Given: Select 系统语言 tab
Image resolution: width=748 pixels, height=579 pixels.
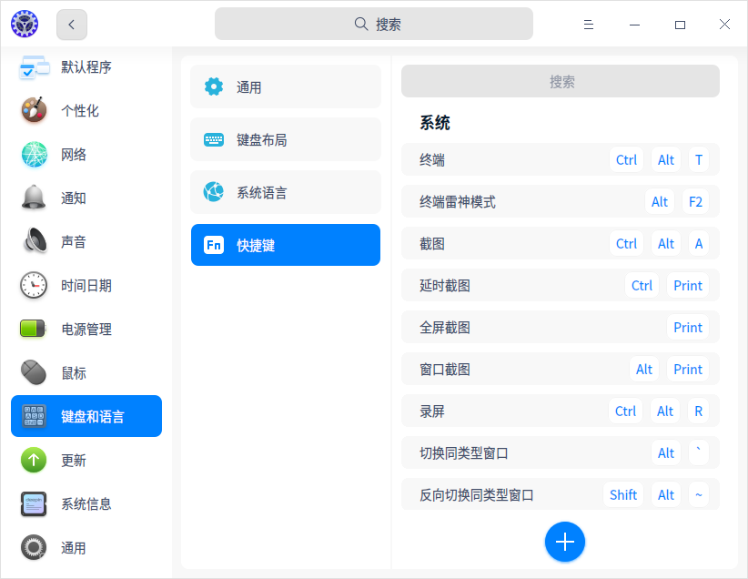Looking at the screenshot, I should tap(285, 192).
